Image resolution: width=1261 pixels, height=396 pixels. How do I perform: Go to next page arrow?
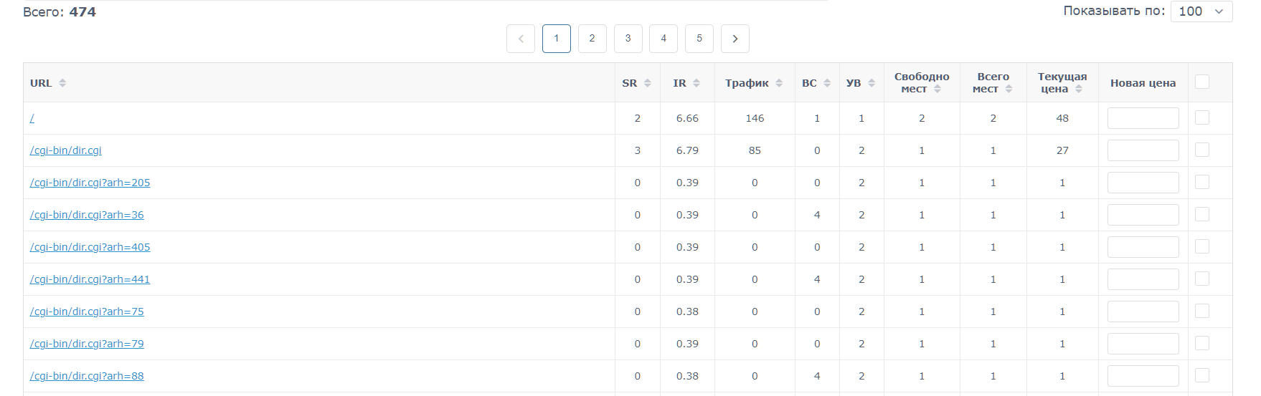coord(735,39)
